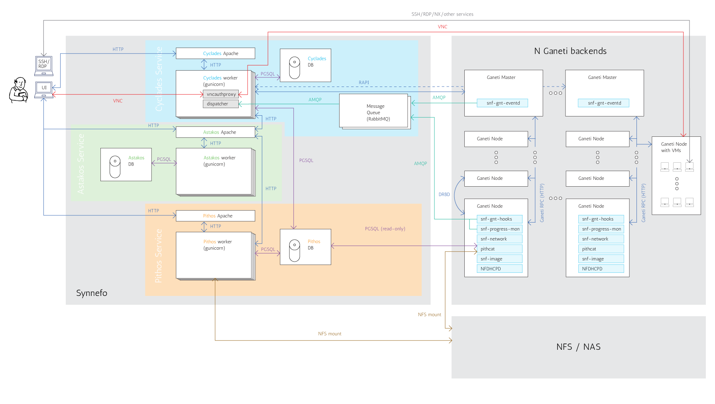Click snf-gnt-eventd in second Ganeti Master
This screenshot has height=404, width=715.
604,103
